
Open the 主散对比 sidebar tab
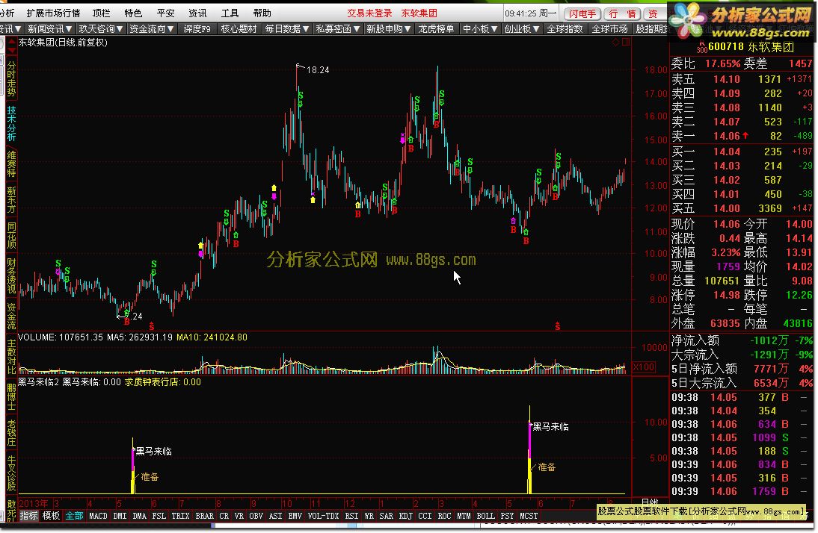[11, 356]
